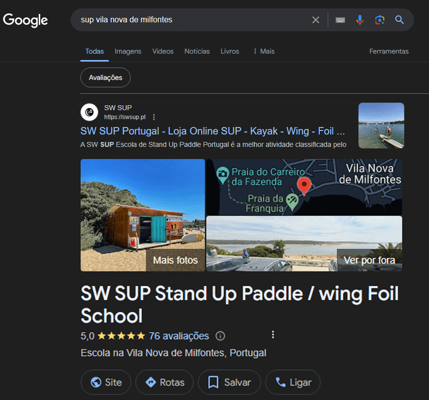
Task: Open the on-screen keyboard input tool
Action: point(340,20)
